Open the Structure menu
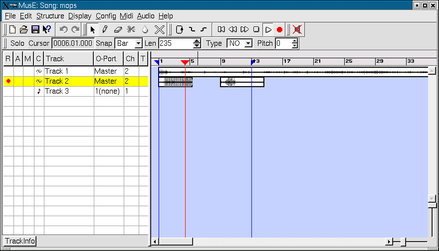Viewport: 439px width, 251px height. pos(50,16)
